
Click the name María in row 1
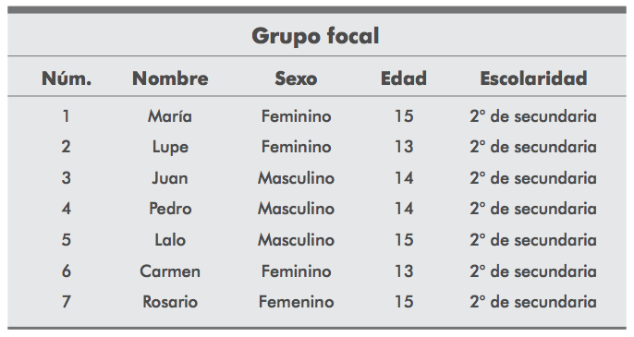(170, 116)
